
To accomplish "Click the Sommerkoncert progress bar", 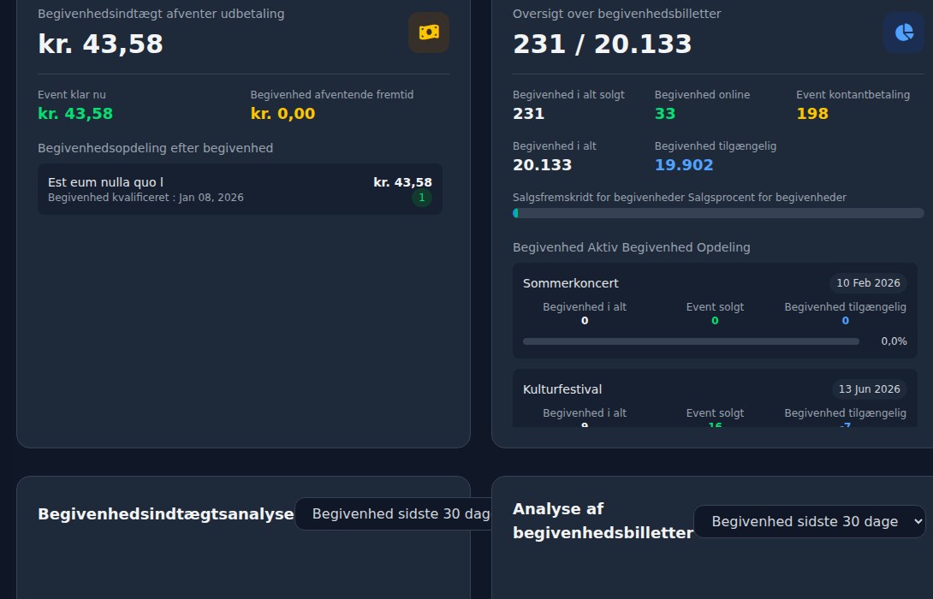I will pyautogui.click(x=691, y=341).
